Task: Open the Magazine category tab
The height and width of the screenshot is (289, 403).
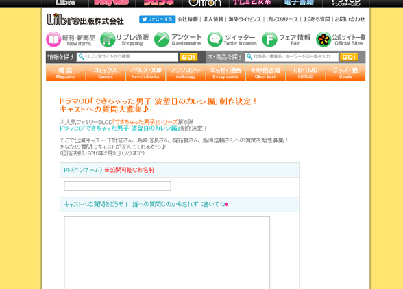Action: [66, 73]
